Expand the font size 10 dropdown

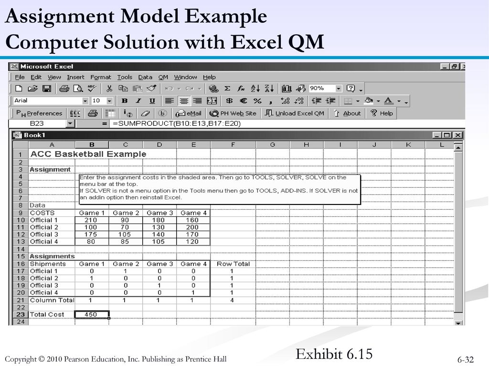point(109,101)
